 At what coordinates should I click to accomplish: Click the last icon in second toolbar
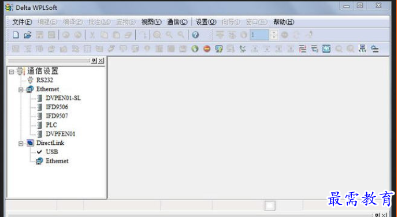point(375,48)
